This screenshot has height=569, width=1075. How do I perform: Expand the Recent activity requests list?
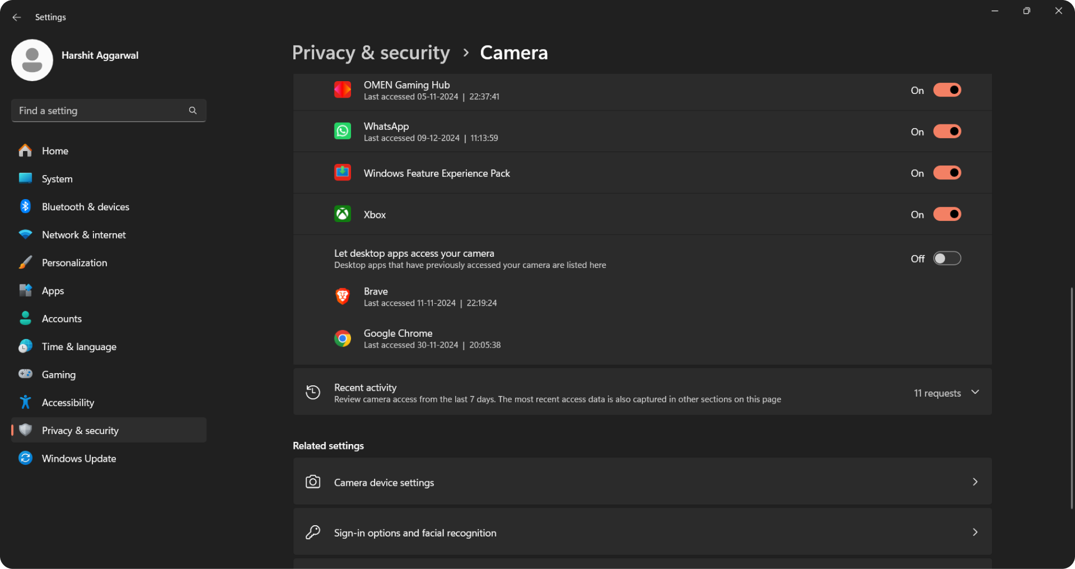976,392
